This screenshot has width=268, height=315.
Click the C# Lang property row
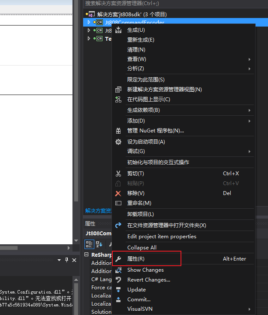pos(101,279)
